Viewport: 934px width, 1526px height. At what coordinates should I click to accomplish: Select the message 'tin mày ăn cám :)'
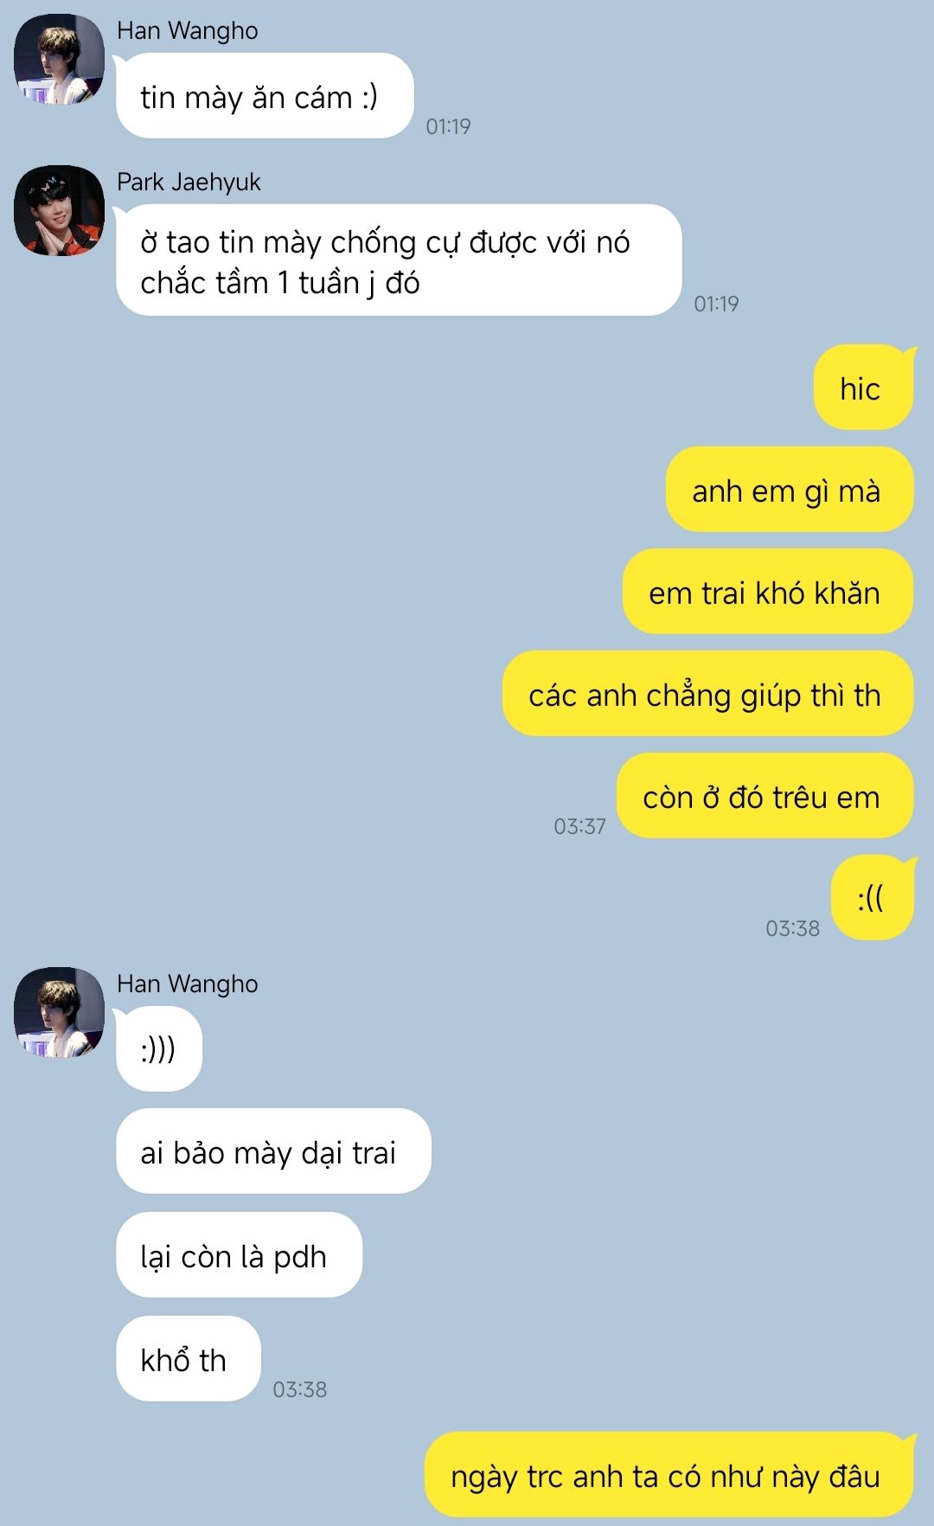[265, 96]
